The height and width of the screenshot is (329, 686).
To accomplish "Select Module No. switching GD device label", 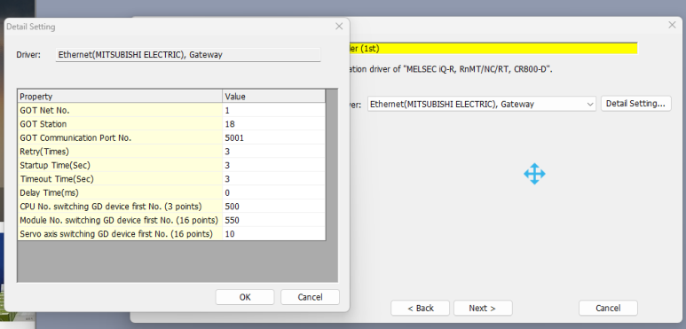I will [x=120, y=220].
